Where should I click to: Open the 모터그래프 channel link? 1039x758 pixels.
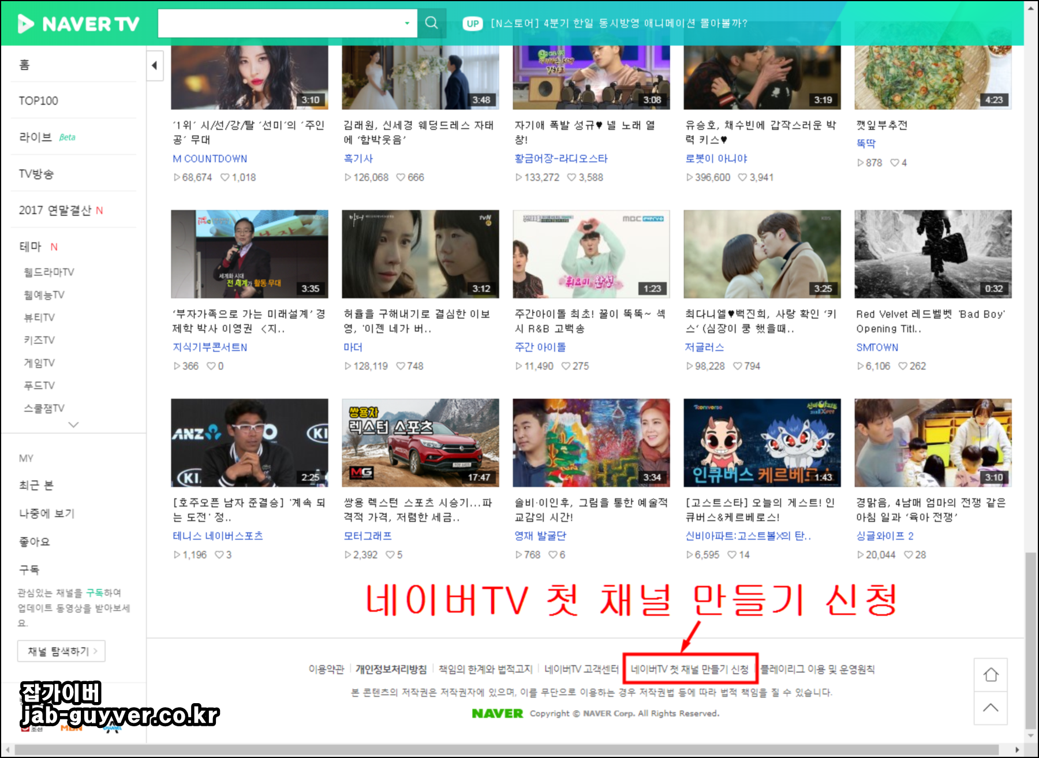(368, 536)
